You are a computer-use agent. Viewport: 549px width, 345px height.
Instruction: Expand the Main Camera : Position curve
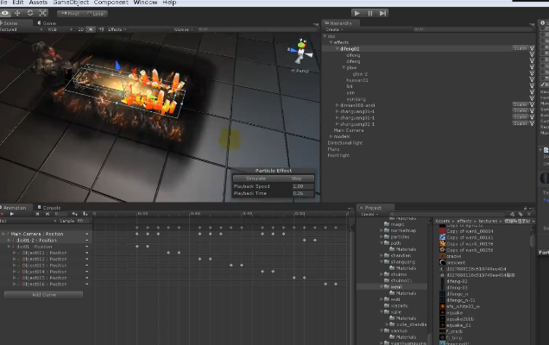pyautogui.click(x=4, y=234)
